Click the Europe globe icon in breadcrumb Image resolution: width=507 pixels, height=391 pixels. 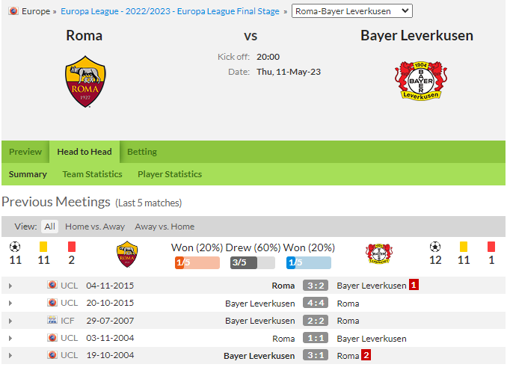click(13, 11)
